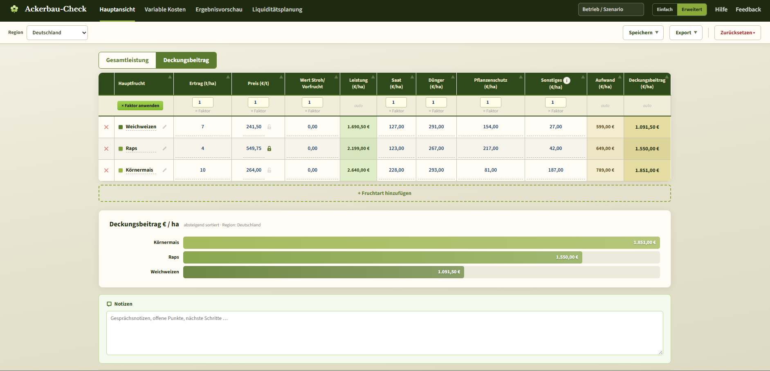Go to Ergebnisvorschau tab

tap(219, 9)
